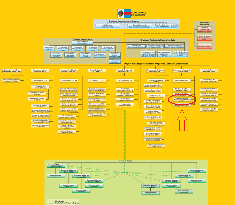235x205 pixels.
Task: Click the Army coat of arms emblem
Action: (121, 14)
